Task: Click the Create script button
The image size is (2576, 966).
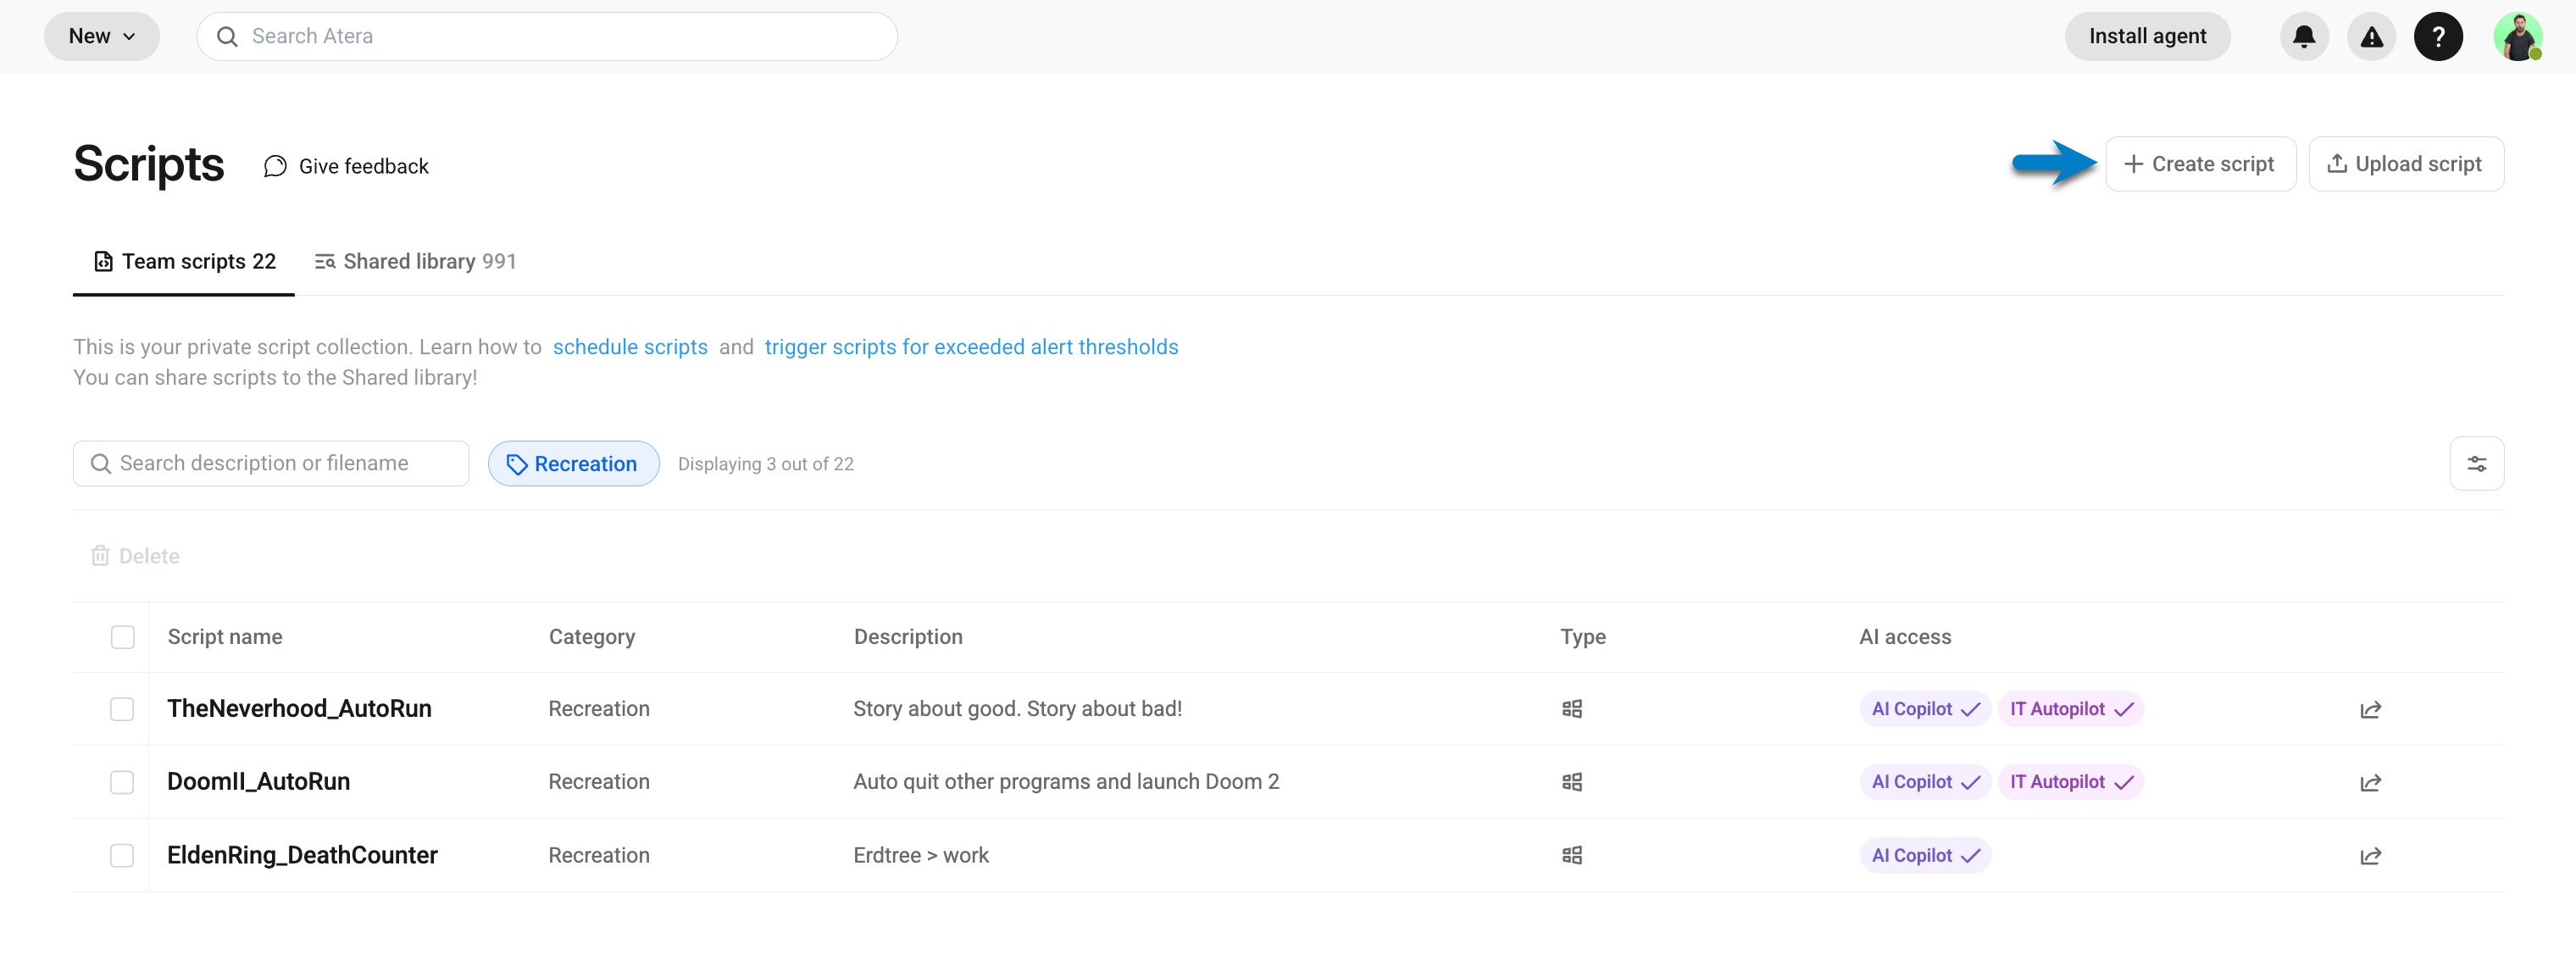Action: click(2200, 164)
